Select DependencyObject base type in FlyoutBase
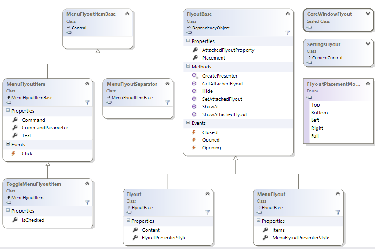Screen dimensions: 375x249 tap(211, 28)
